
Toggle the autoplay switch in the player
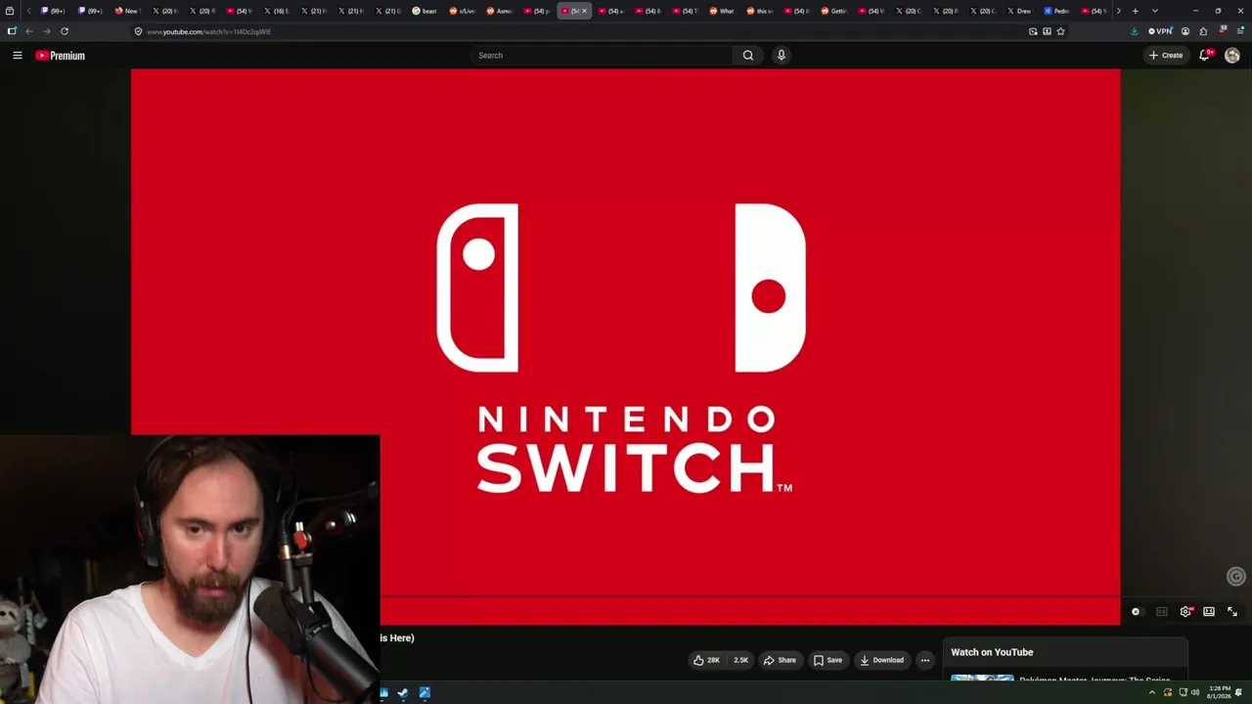pyautogui.click(x=1136, y=612)
